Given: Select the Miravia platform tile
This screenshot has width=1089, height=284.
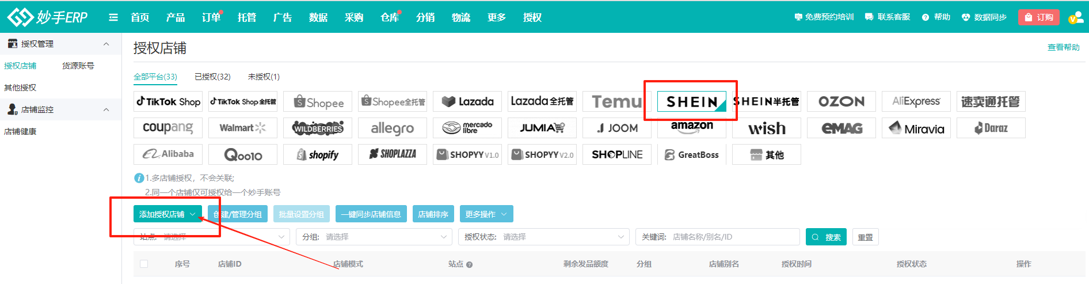Looking at the screenshot, I should tap(916, 128).
